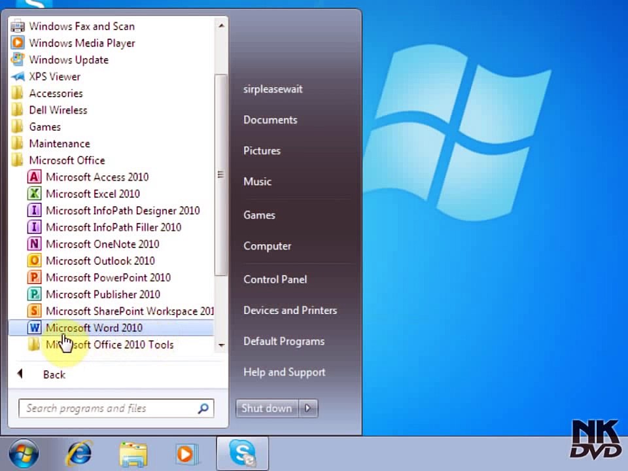Collapse the Microsoft Office folder
This screenshot has width=628, height=471.
[x=111, y=160]
